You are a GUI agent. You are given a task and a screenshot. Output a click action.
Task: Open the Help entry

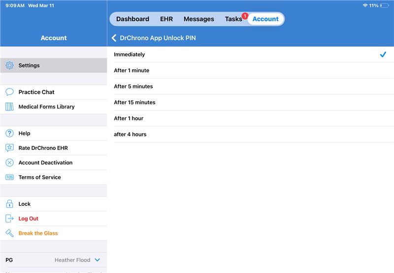coord(54,133)
